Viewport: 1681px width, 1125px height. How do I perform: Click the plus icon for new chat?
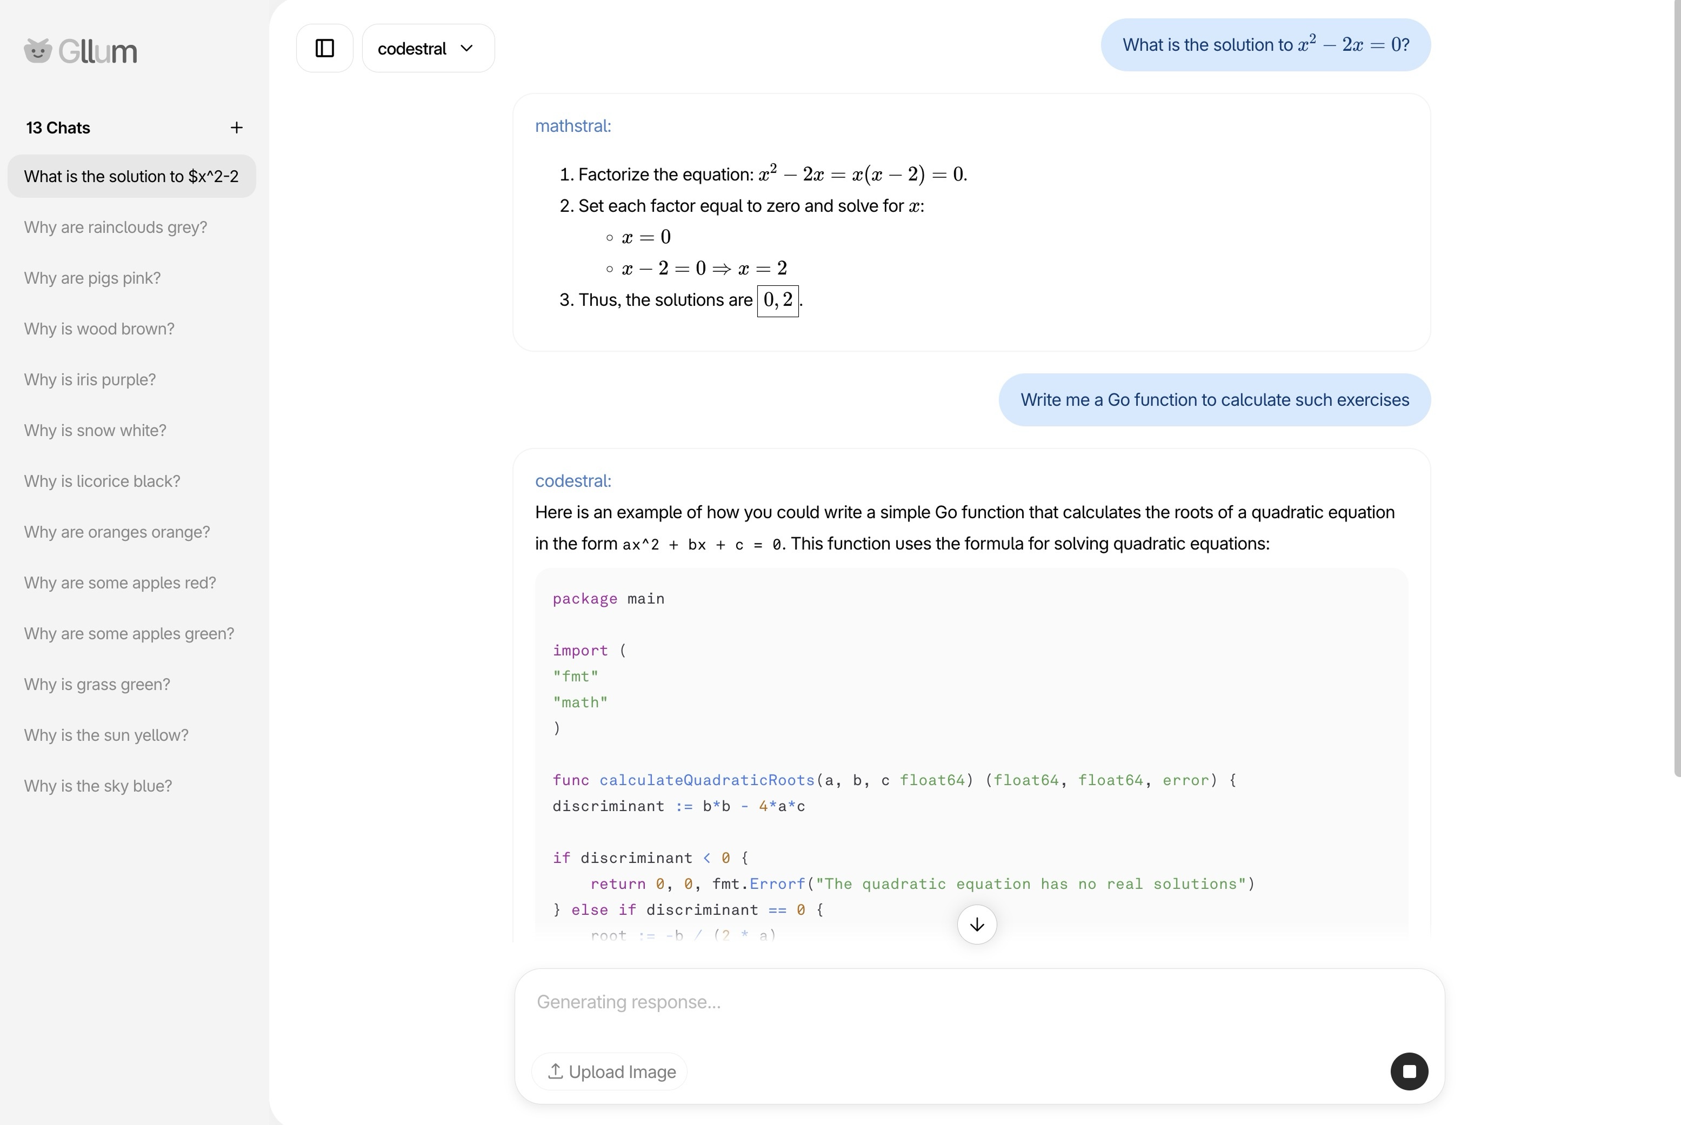point(236,128)
